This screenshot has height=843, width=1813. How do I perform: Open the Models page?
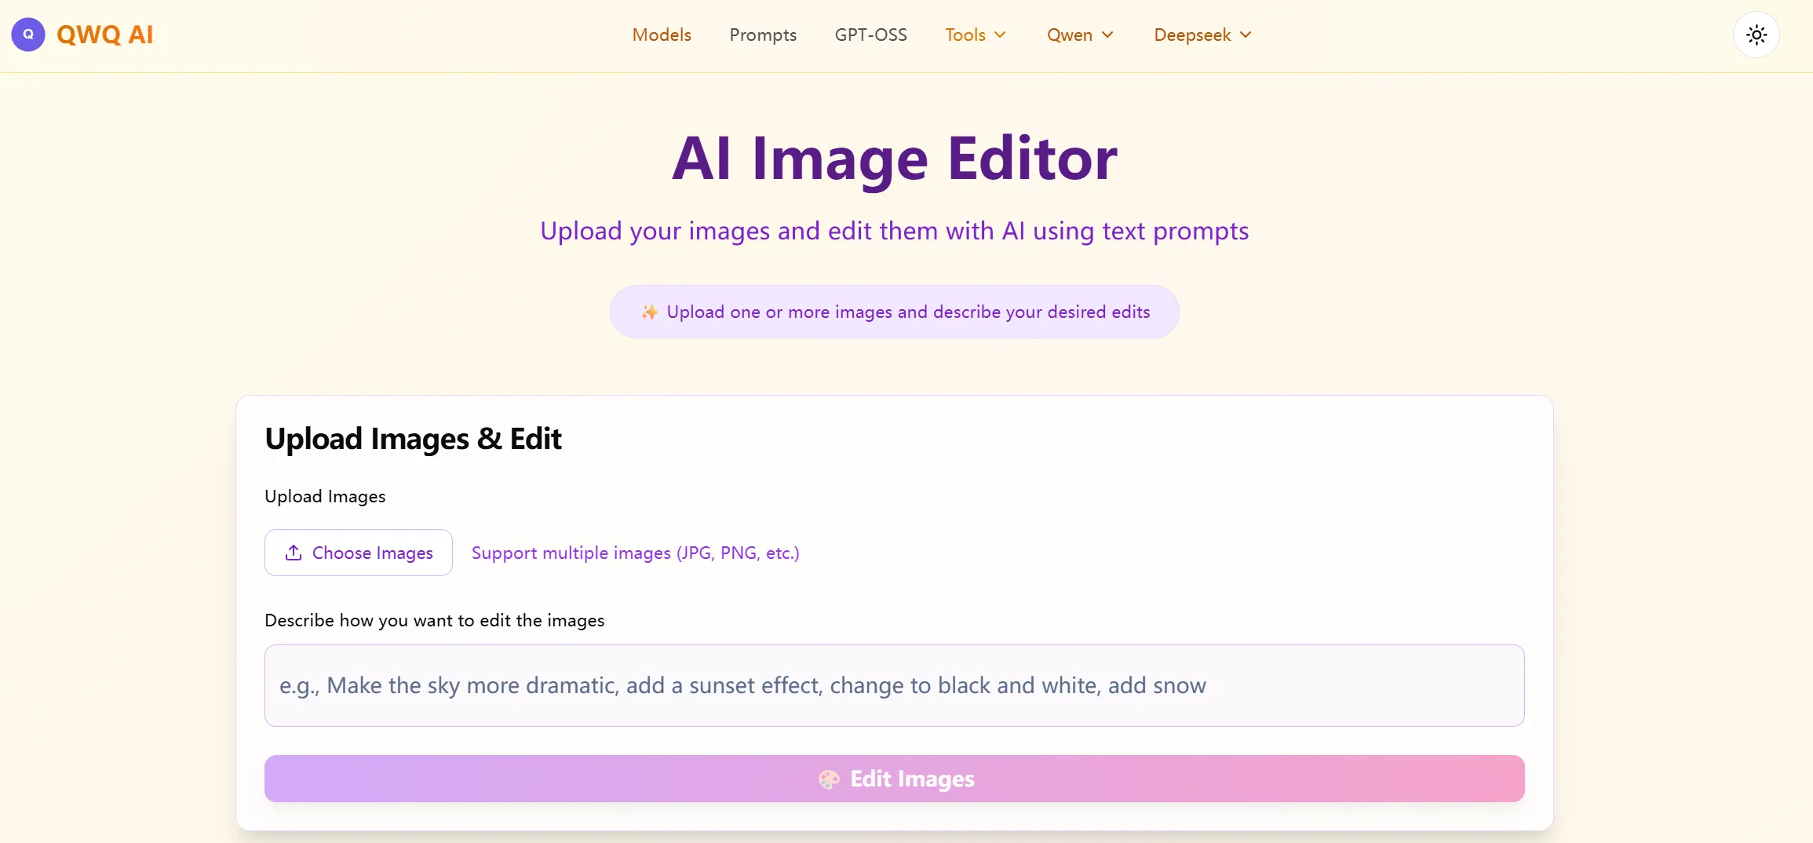pos(662,35)
